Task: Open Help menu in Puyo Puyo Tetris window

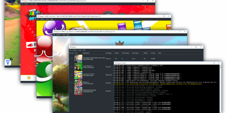Action: [x=52, y=19]
